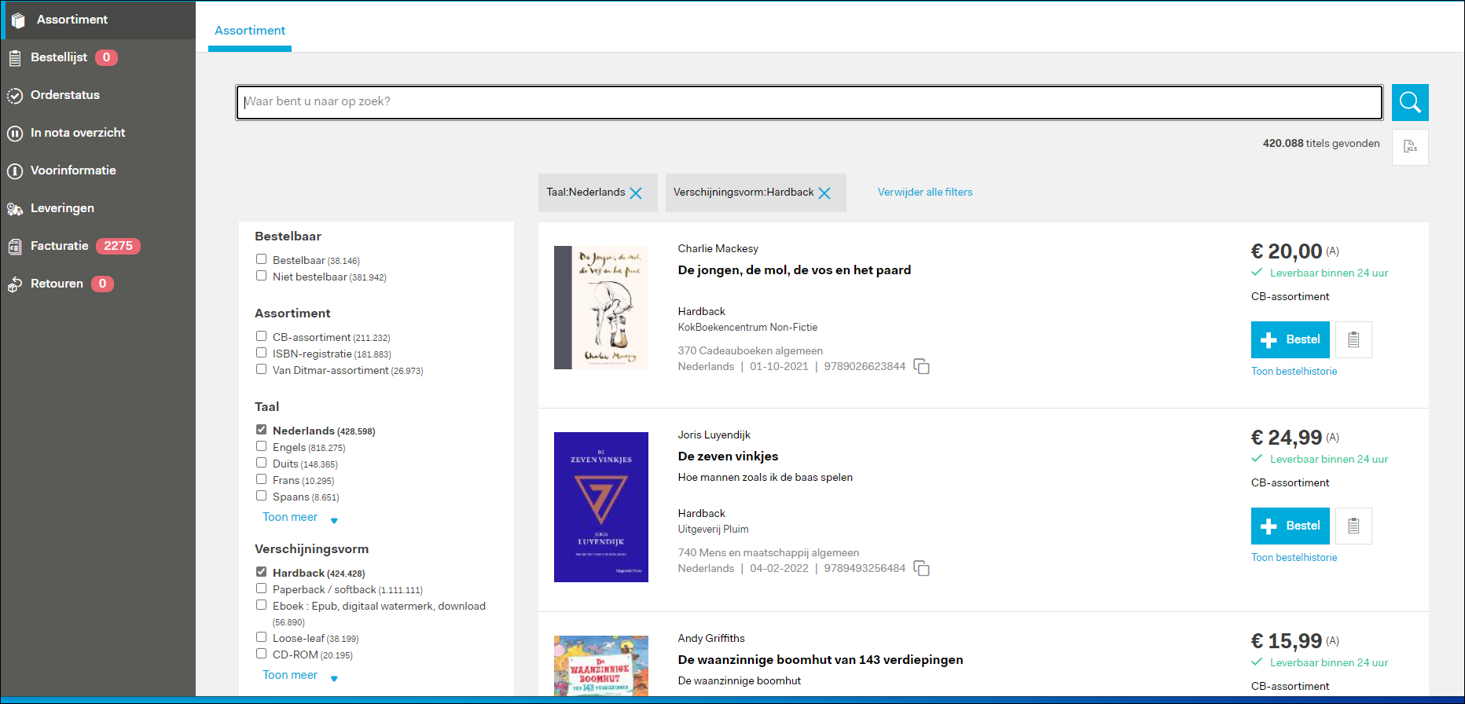Image resolution: width=1465 pixels, height=704 pixels.
Task: Check Ebook Epub filter
Action: 261,605
